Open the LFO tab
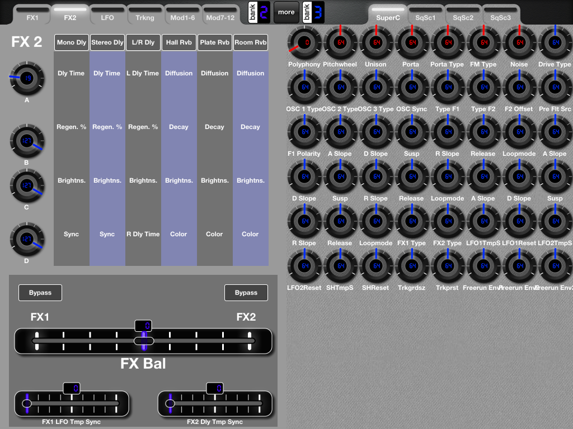 tap(107, 15)
